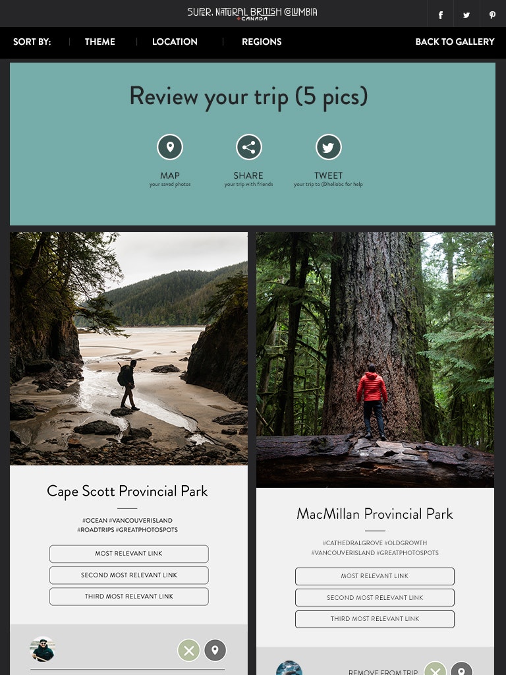Open the Twitter icon in the header

pos(466,15)
